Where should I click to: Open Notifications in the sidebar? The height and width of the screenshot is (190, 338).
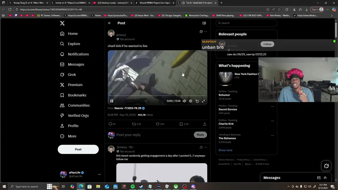[x=74, y=54]
